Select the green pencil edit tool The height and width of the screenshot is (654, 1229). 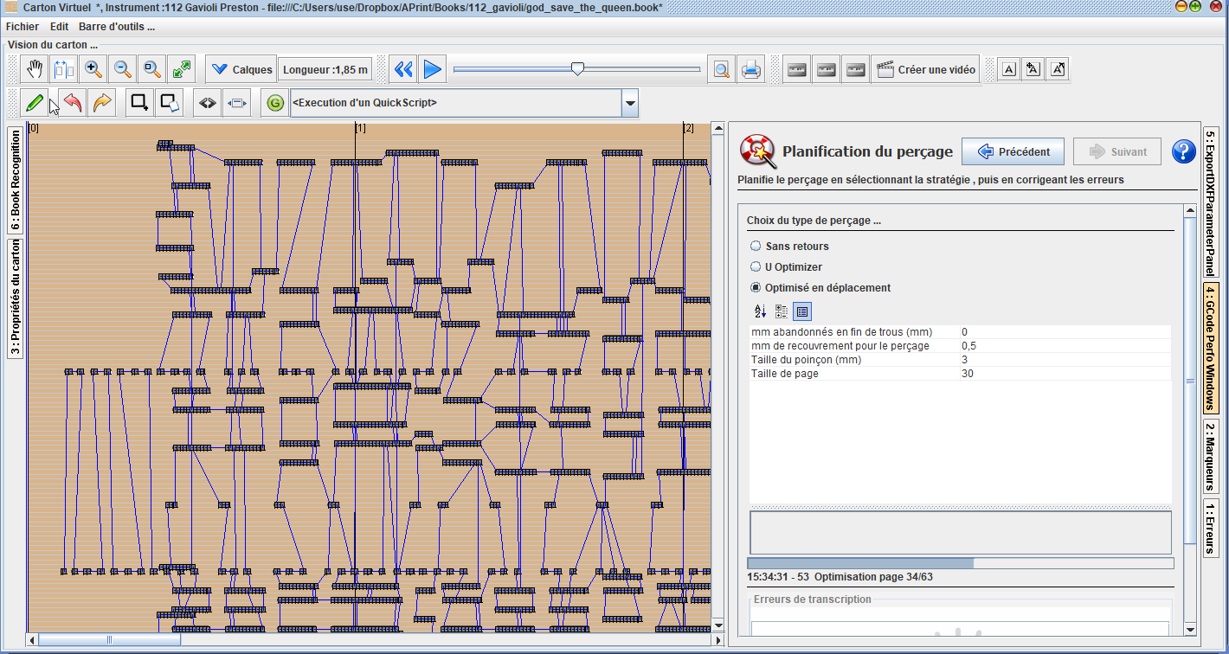(x=35, y=103)
